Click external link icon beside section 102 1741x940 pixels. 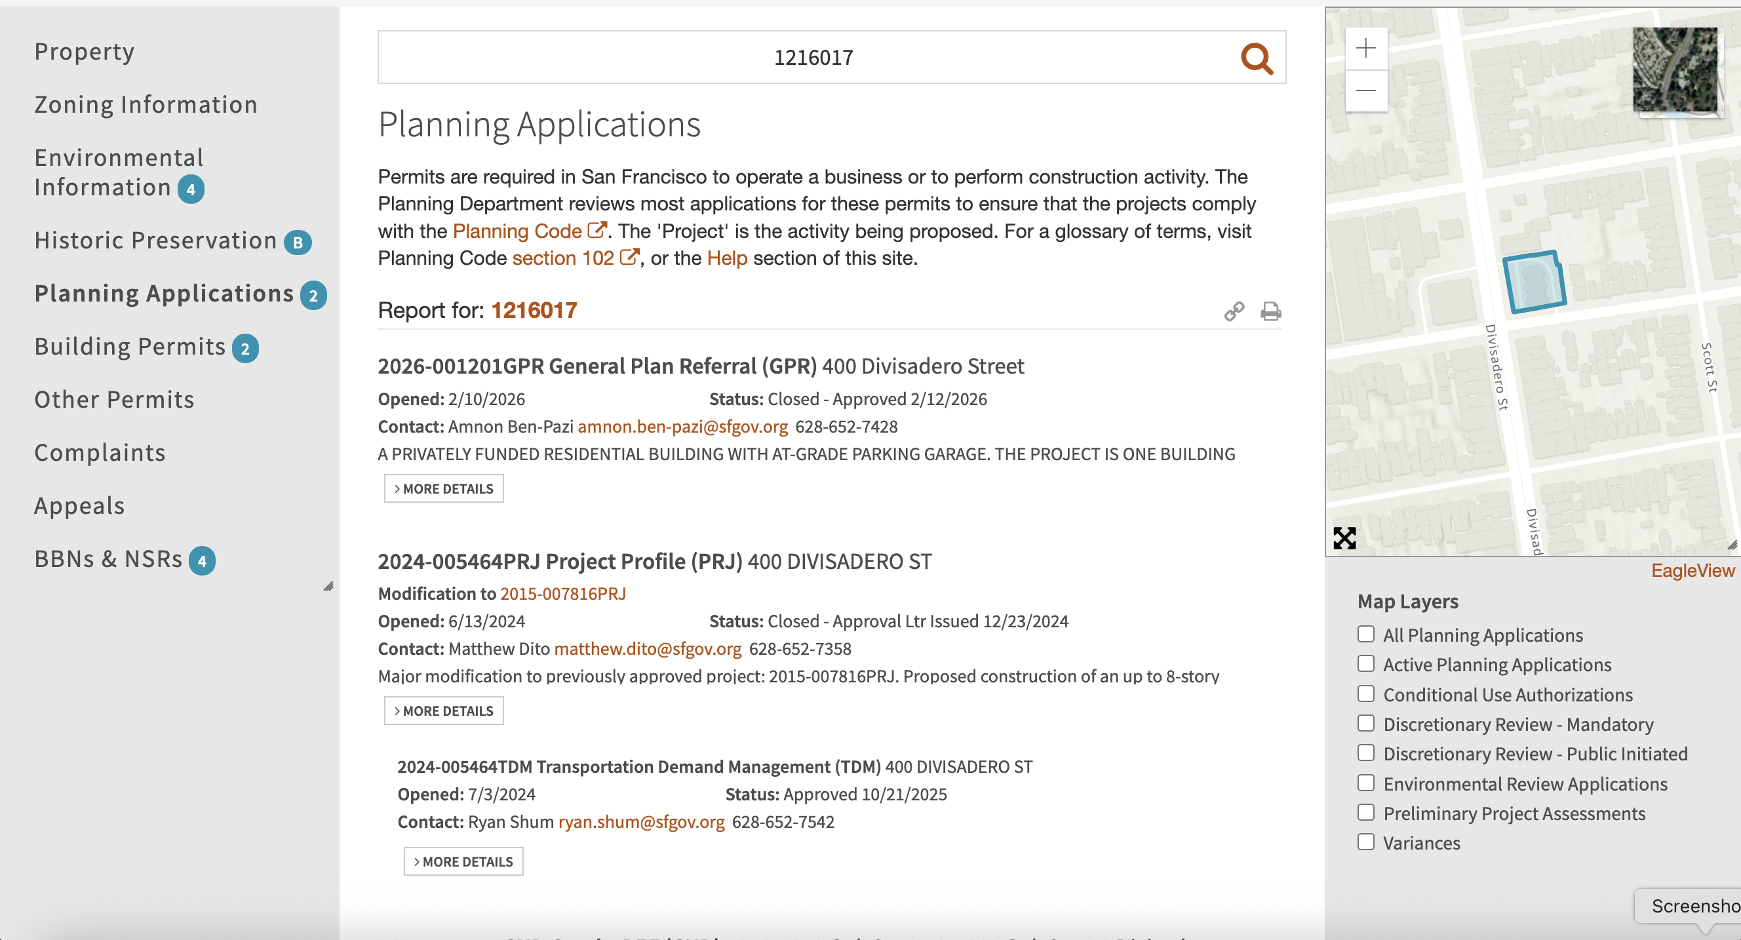coord(629,258)
